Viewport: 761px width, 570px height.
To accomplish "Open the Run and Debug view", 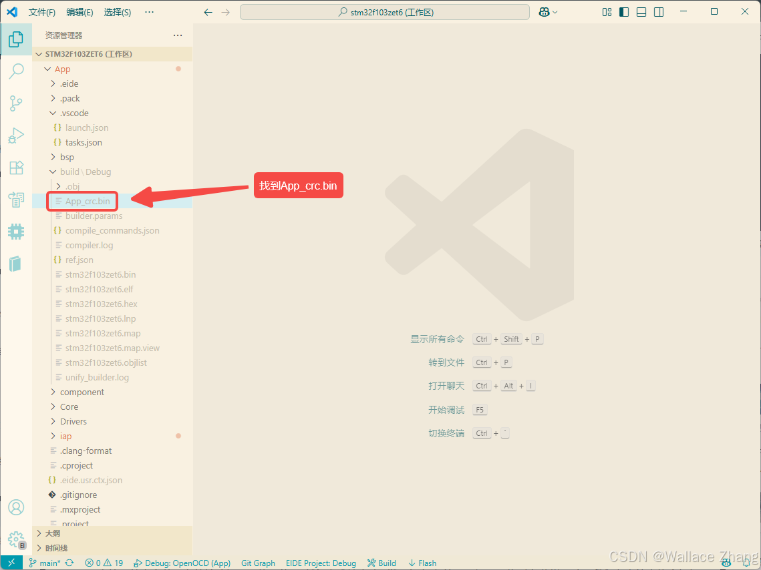I will (16, 135).
